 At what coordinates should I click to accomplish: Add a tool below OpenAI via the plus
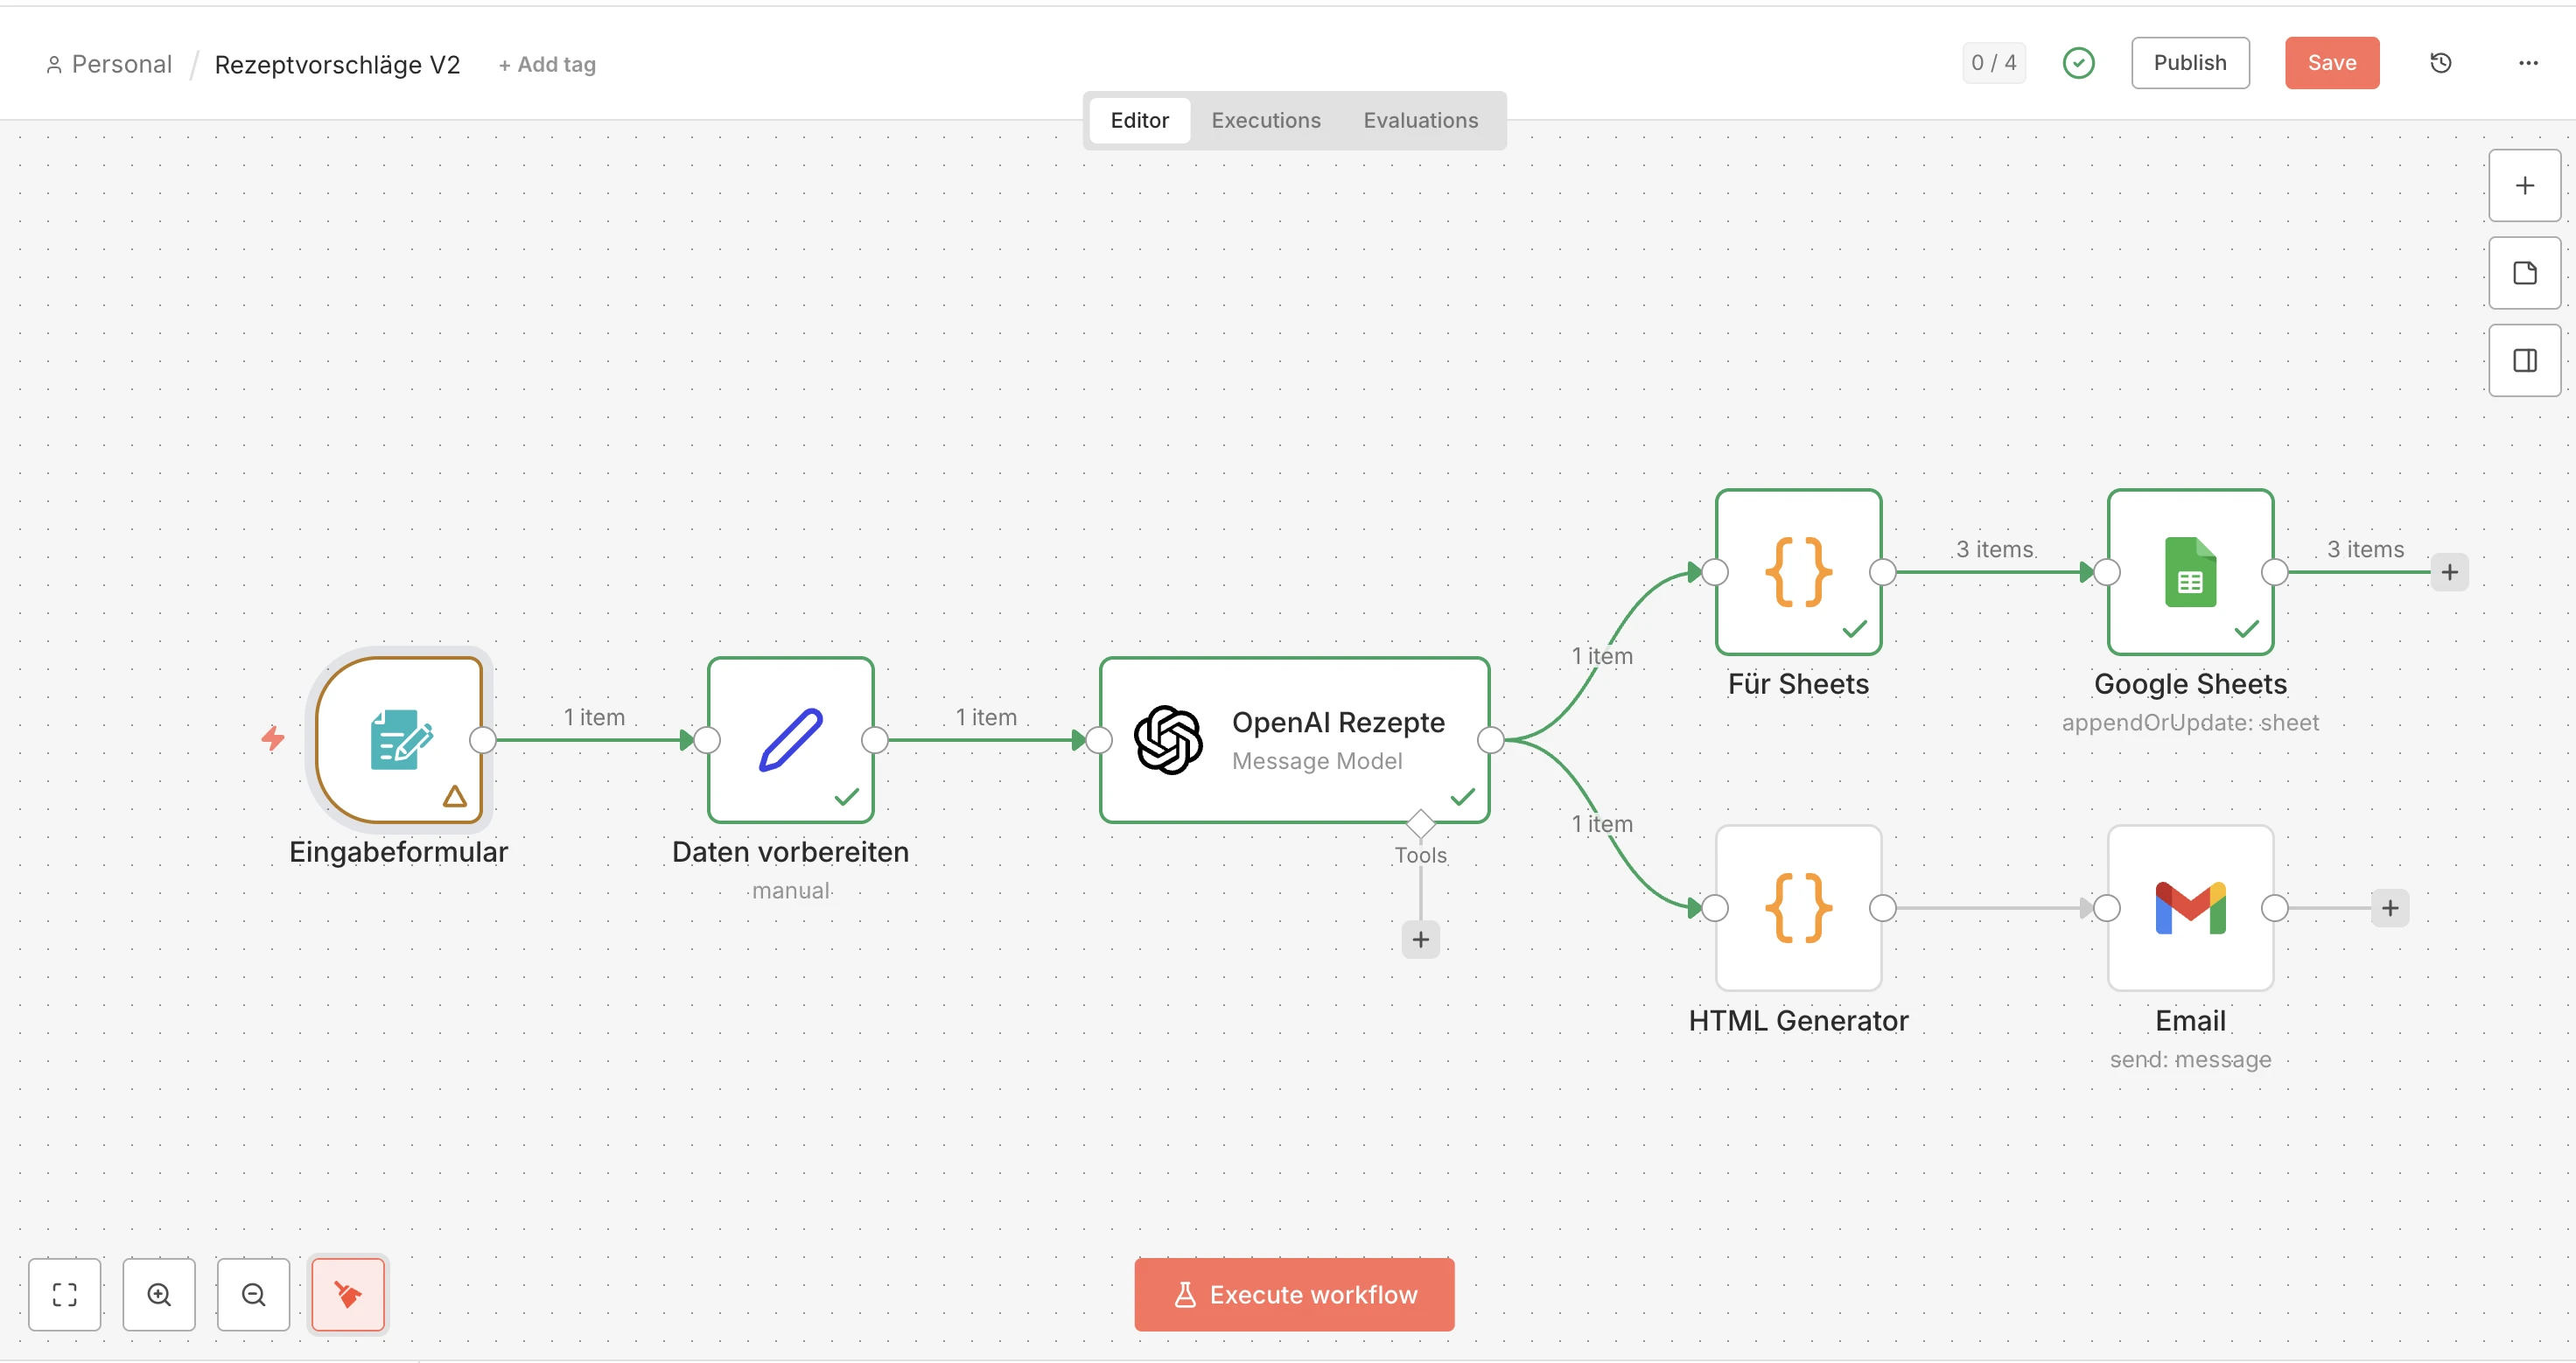1420,939
